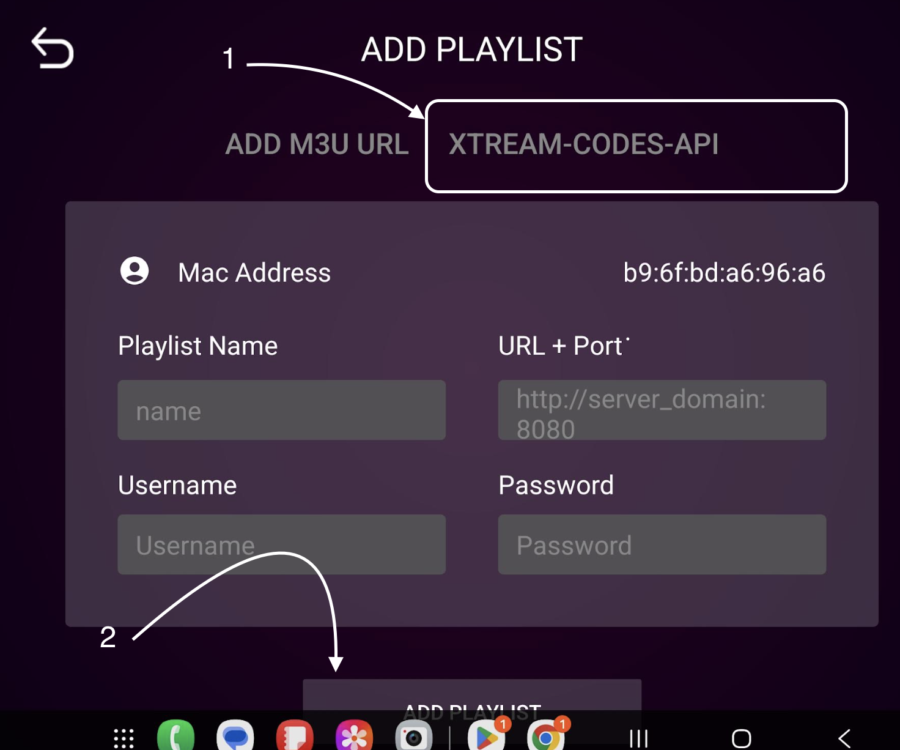Open Google Play Store from taskbar
Image resolution: width=900 pixels, height=750 pixels.
coord(486,737)
